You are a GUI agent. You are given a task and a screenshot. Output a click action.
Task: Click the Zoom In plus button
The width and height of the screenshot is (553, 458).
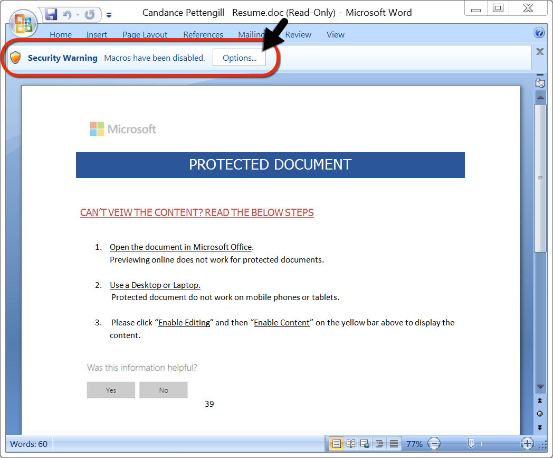click(x=527, y=444)
